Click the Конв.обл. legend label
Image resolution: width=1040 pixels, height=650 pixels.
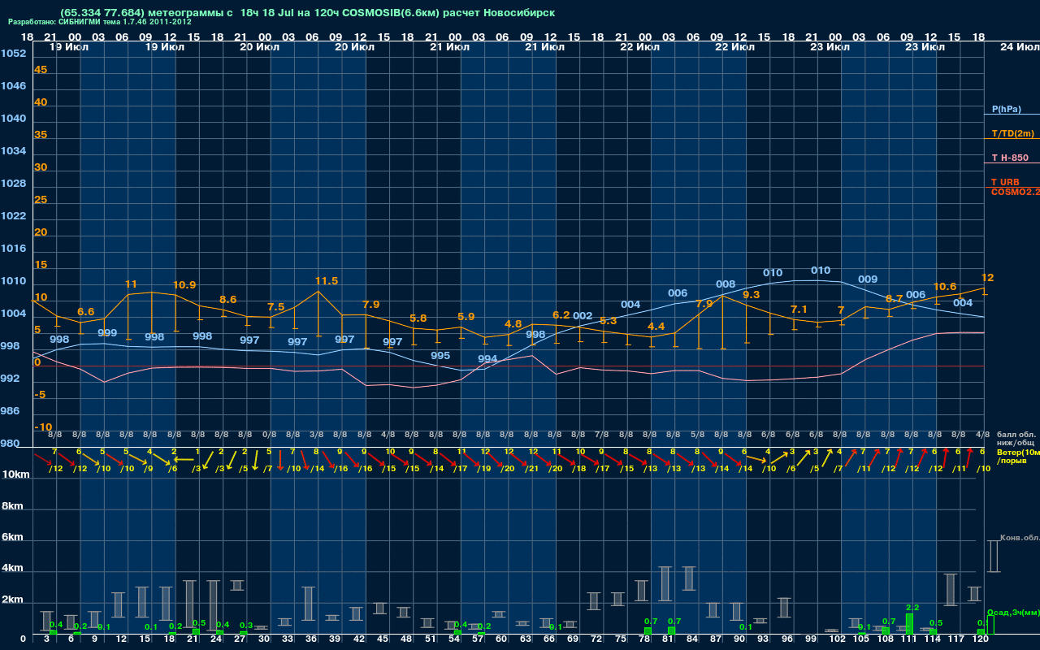(x=1019, y=538)
